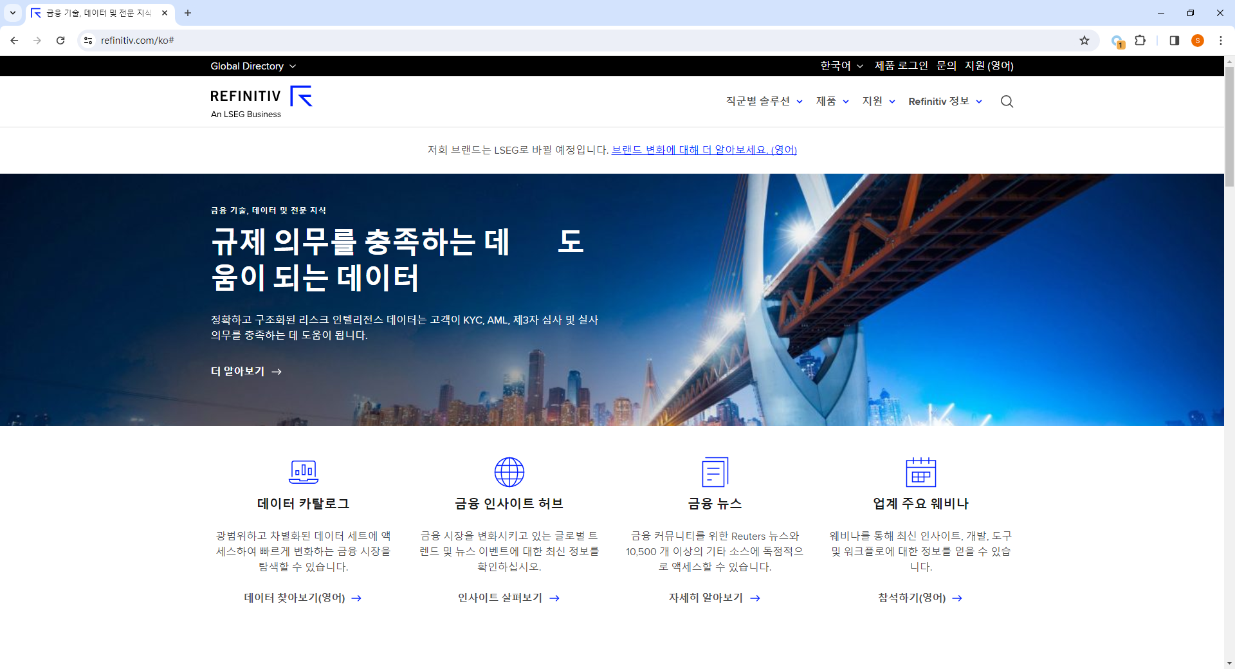Click arrow beside 데이터 찾아보기(영어)

tap(356, 598)
